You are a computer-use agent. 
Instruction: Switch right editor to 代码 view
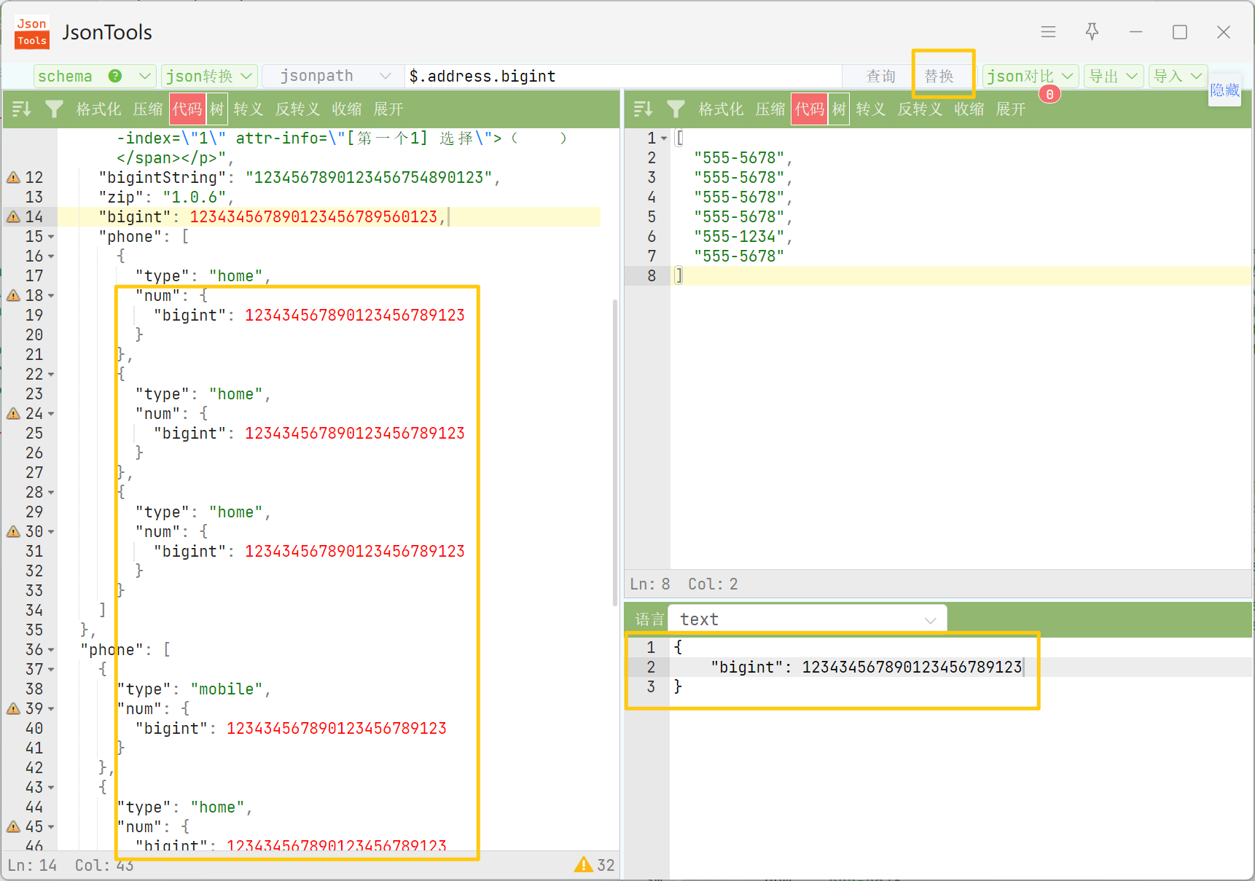tap(810, 109)
